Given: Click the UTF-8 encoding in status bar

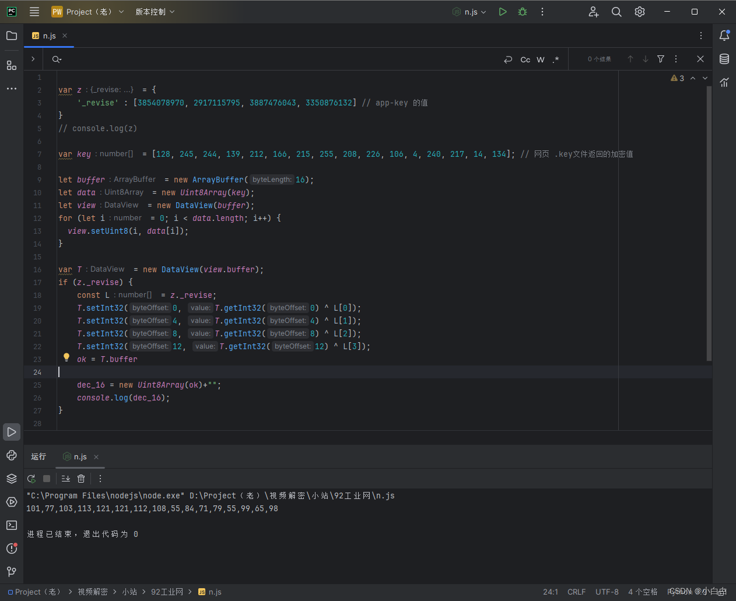Looking at the screenshot, I should tap(607, 592).
